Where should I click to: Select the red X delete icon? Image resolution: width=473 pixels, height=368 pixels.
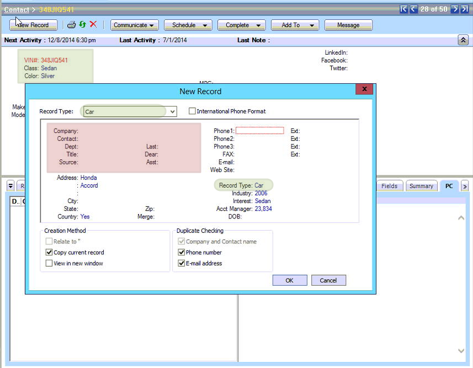pyautogui.click(x=92, y=25)
